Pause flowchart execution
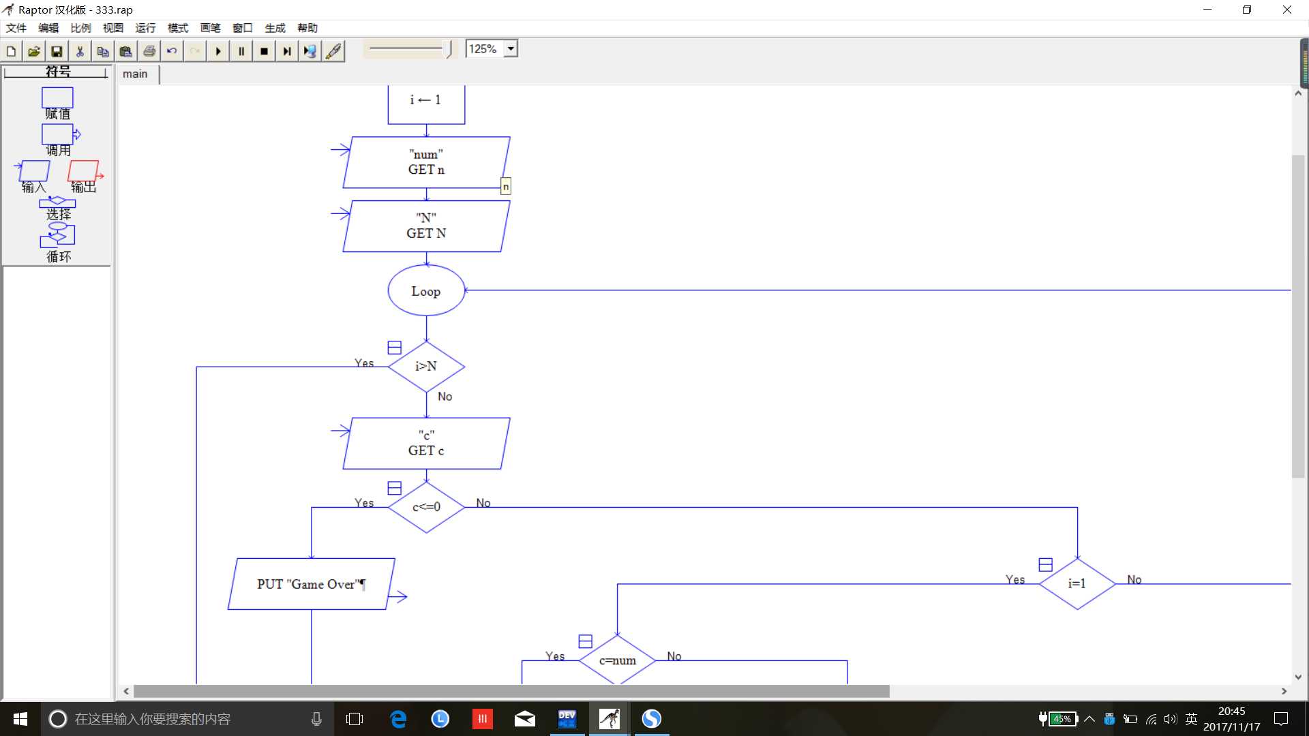The height and width of the screenshot is (736, 1309). [x=241, y=51]
